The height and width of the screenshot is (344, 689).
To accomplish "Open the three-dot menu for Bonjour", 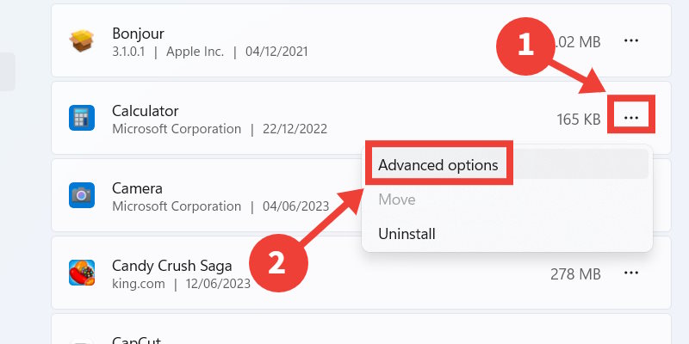I will 631,40.
